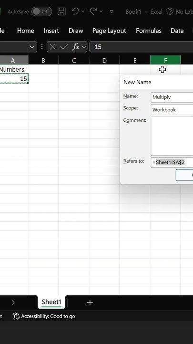Click the Redo arrow icon
The image size is (193, 344).
(x=93, y=11)
